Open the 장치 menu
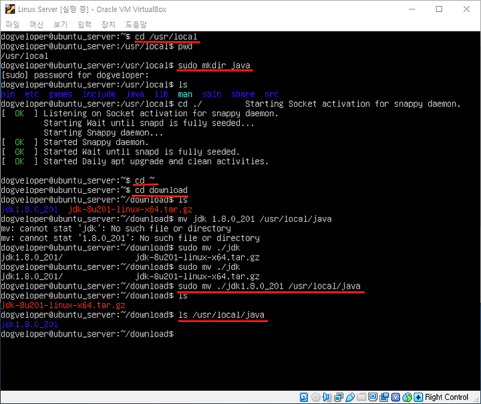Viewport: 481px width, 404px height. click(x=108, y=25)
